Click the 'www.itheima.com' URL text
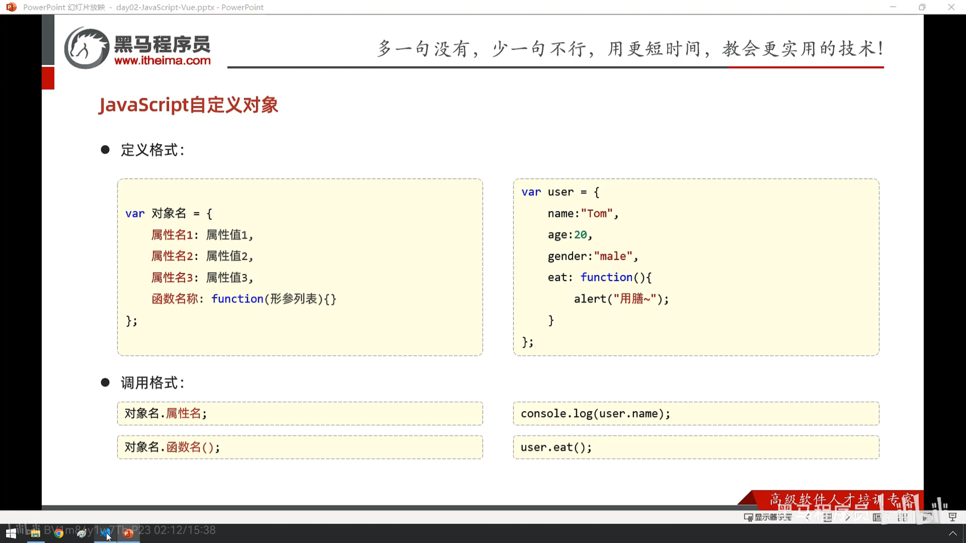The image size is (966, 543). pyautogui.click(x=162, y=60)
